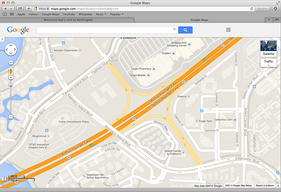
Task: Click the bus stop icon on Gateway Dr
Action: [x=202, y=111]
